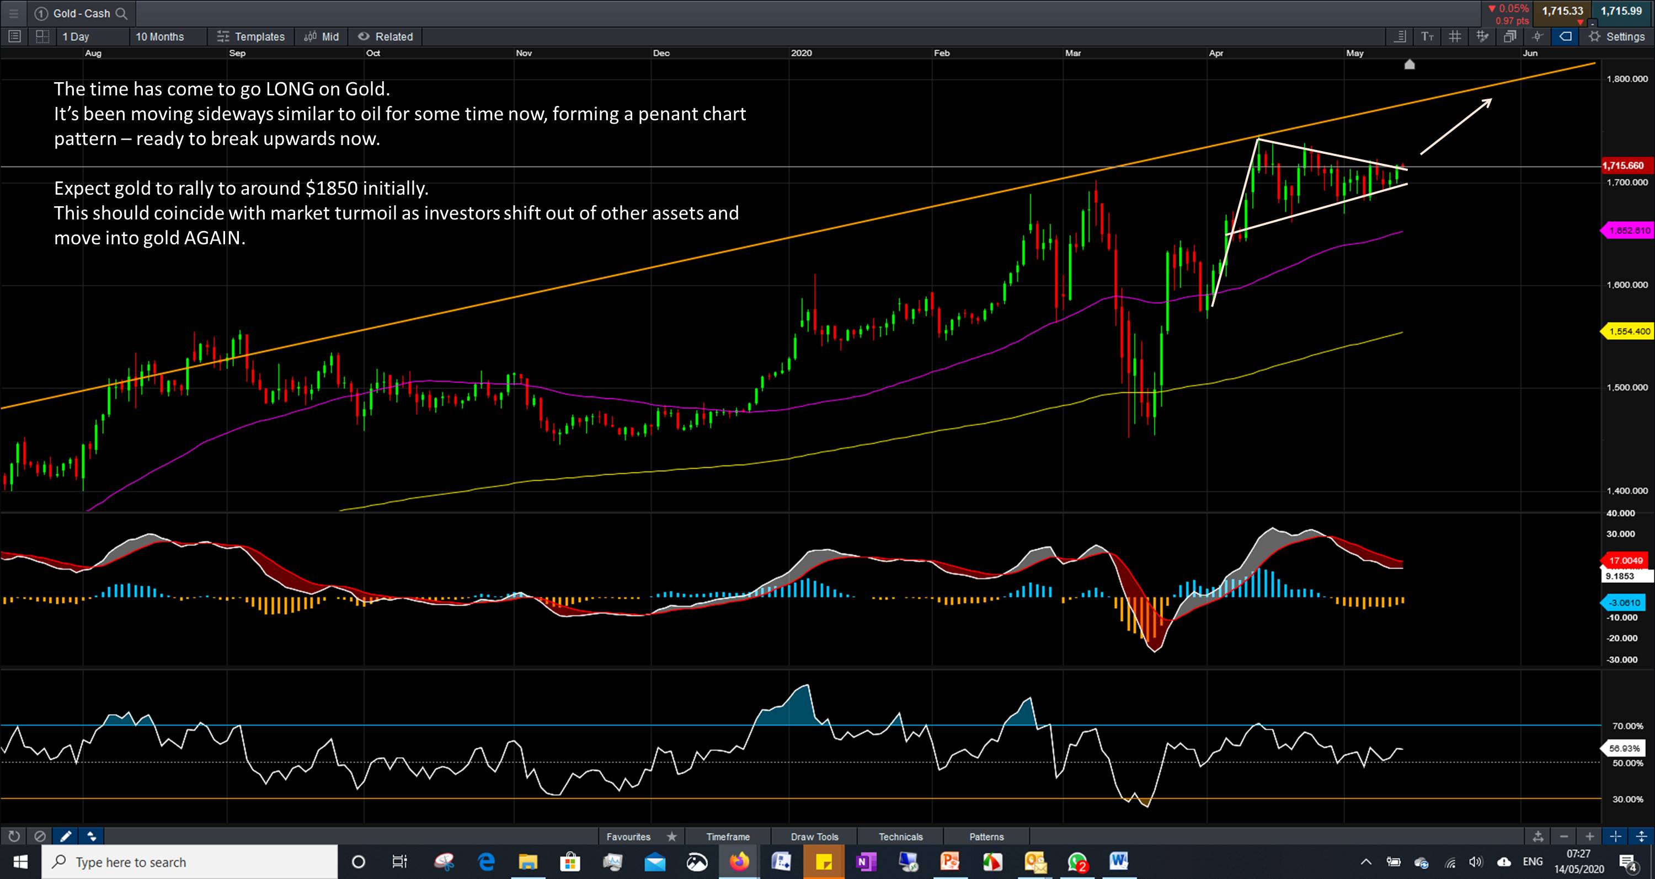Toggle chart gridlines hash icon

click(x=1455, y=36)
